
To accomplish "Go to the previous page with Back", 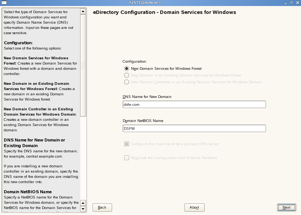I will 102,207.
